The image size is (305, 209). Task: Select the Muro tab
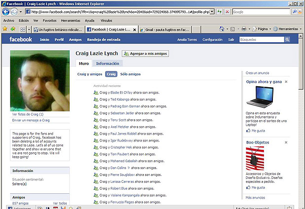[x=83, y=63]
